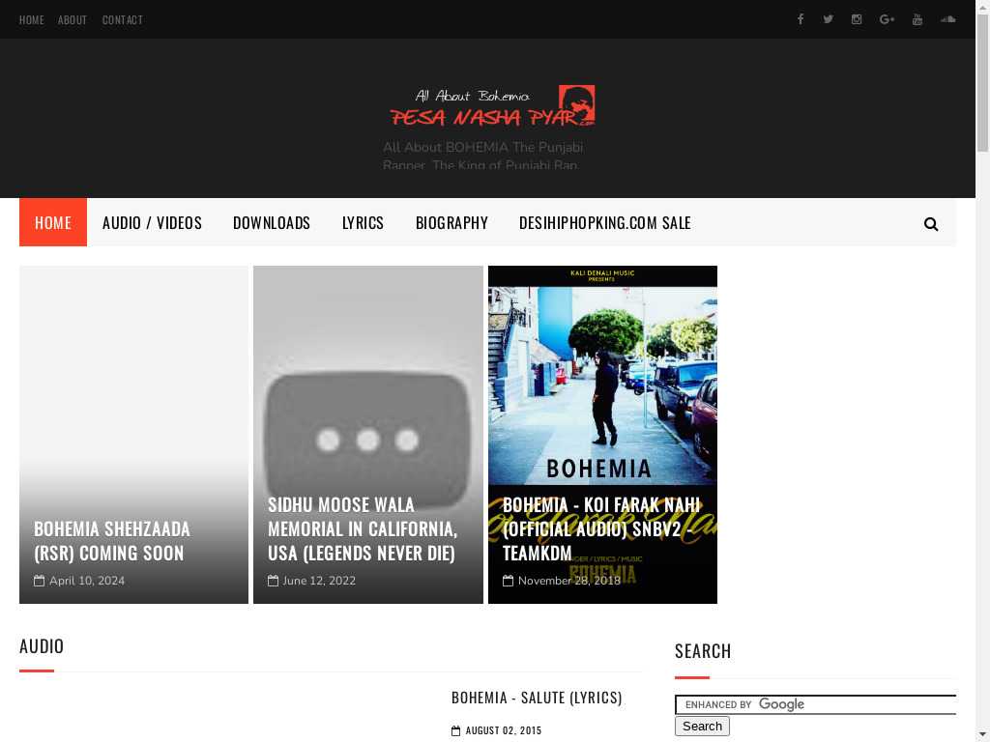Click the page vertical scrollbar thumb
The height and width of the screenshot is (742, 990).
tap(982, 82)
